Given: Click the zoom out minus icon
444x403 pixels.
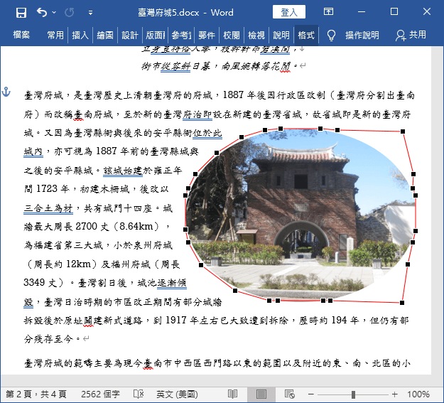Looking at the screenshot, I should (x=311, y=394).
